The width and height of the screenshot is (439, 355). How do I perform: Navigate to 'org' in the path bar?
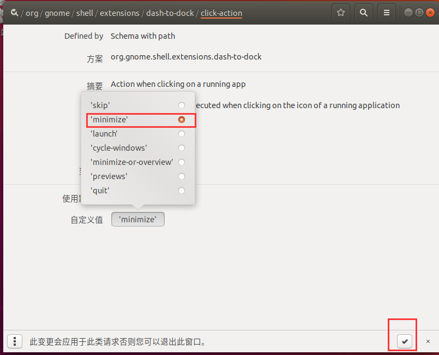(32, 13)
